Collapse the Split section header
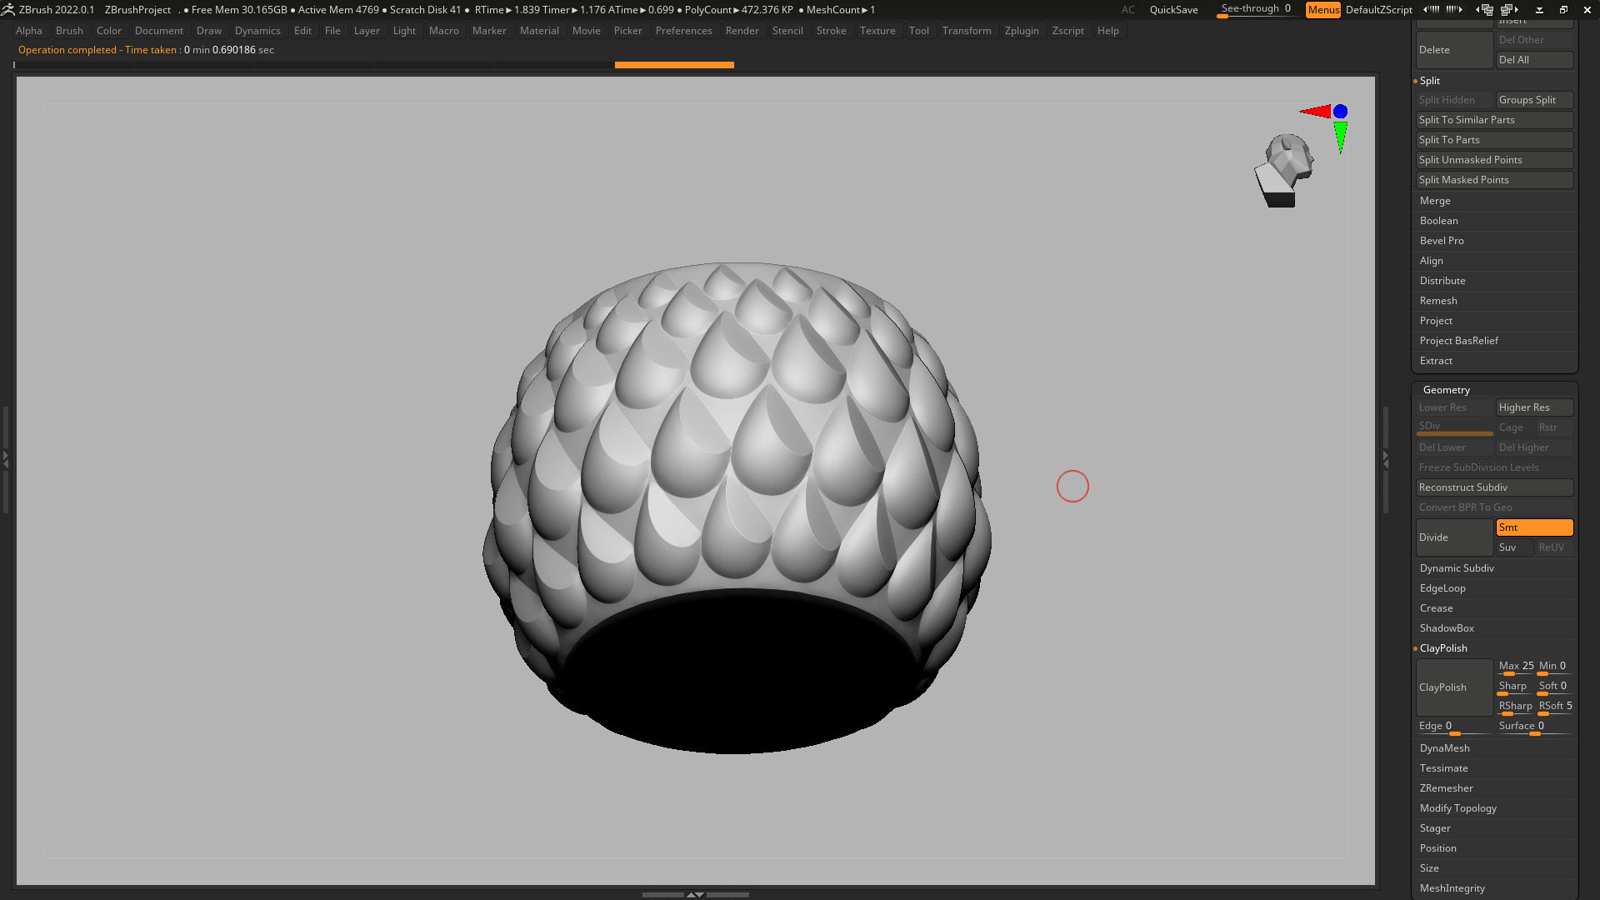 pos(1430,81)
